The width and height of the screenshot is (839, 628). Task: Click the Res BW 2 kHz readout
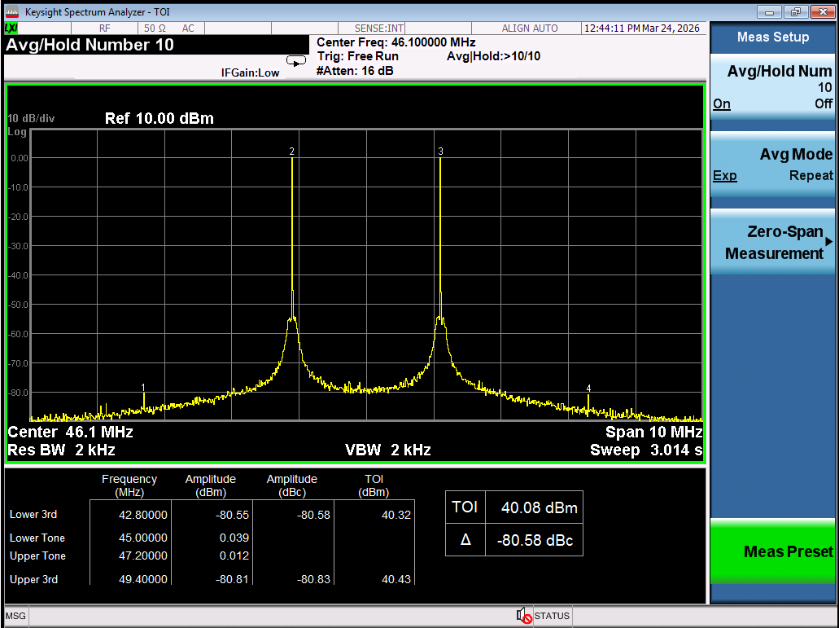click(62, 450)
